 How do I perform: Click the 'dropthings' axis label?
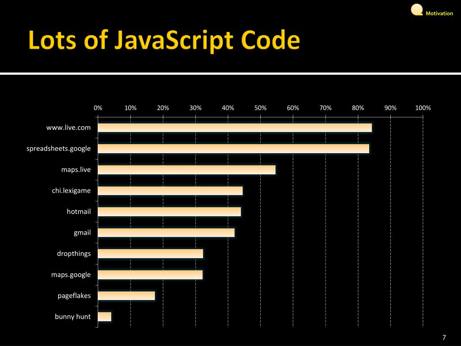[x=74, y=254]
